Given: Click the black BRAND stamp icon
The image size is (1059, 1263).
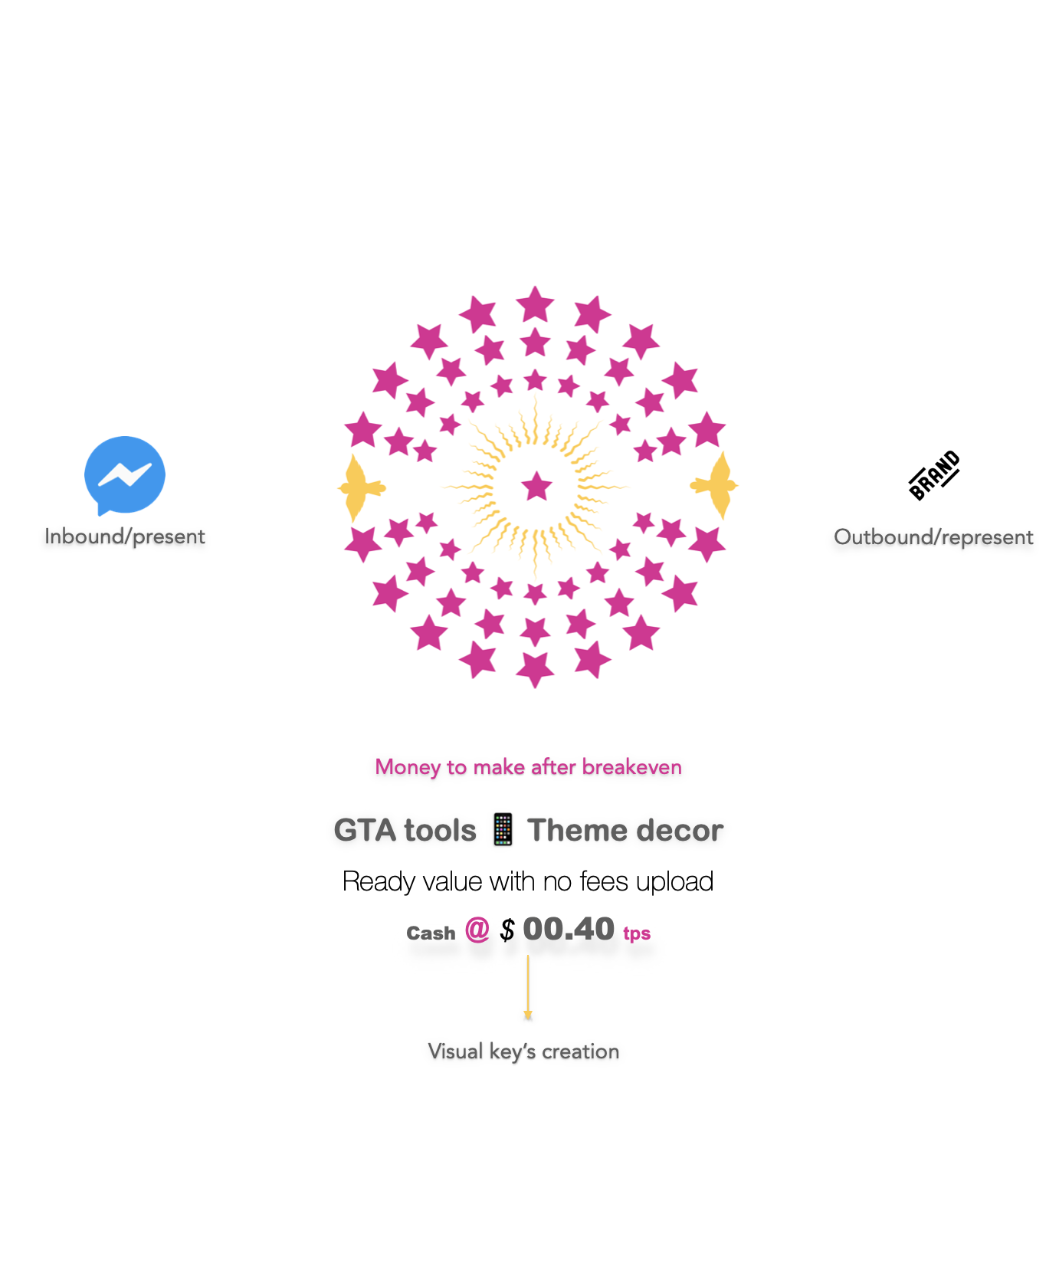Looking at the screenshot, I should (934, 476).
